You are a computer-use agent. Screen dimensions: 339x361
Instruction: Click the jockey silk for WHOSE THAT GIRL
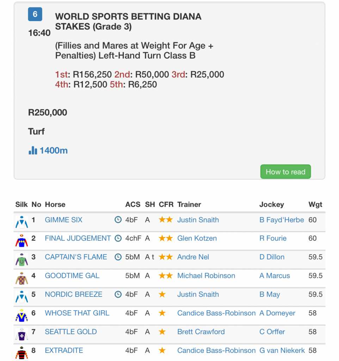(x=21, y=316)
